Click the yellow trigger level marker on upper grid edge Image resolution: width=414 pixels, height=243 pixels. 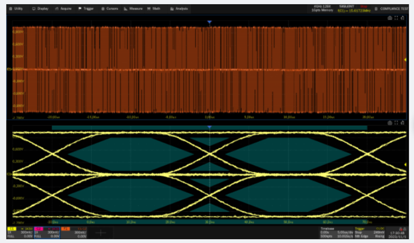click(405, 60)
